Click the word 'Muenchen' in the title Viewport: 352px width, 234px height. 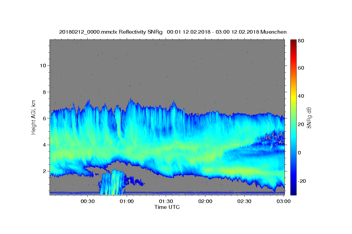273,32
